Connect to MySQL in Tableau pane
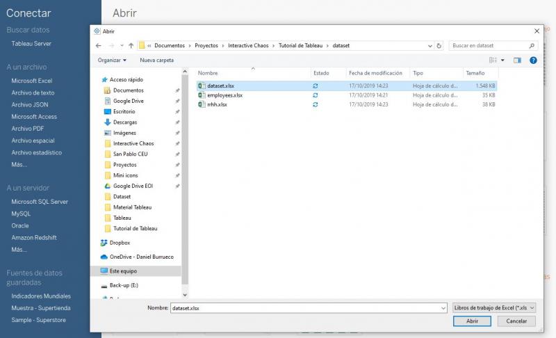Viewport: 556px width, 338px height. (21, 214)
